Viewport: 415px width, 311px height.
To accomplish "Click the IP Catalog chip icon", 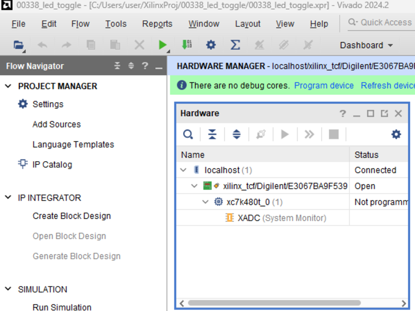I will click(x=22, y=164).
